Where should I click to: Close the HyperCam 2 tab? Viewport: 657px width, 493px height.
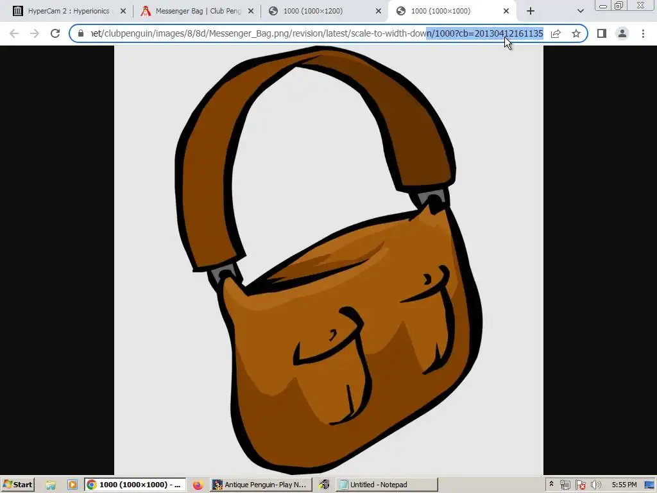tap(123, 12)
